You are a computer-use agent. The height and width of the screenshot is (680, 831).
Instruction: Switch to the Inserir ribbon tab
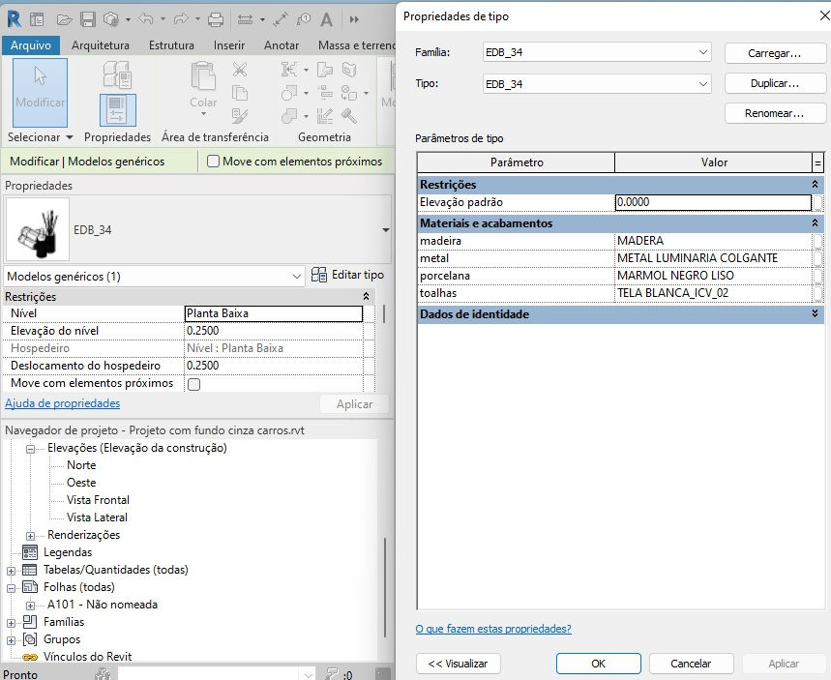(x=229, y=45)
